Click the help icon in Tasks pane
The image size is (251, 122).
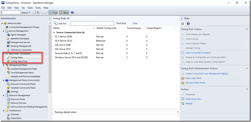188,24
